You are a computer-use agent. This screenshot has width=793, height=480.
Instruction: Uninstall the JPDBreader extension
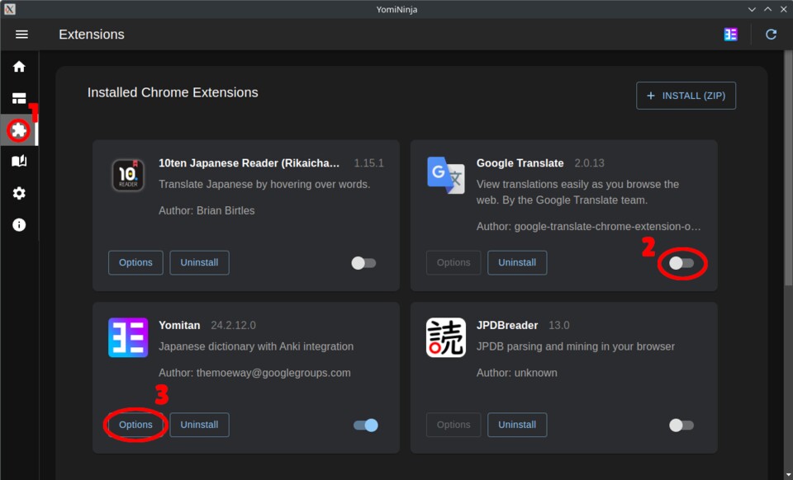(517, 425)
